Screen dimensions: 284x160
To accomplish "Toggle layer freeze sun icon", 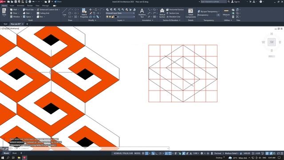I will point(110,17).
